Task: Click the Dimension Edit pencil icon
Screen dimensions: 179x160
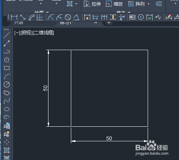Action: [169, 17]
